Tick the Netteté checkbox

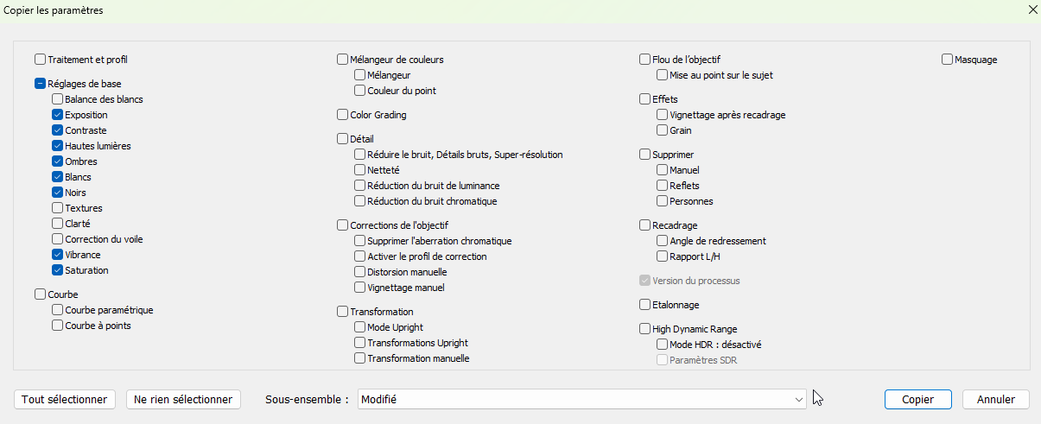click(359, 170)
